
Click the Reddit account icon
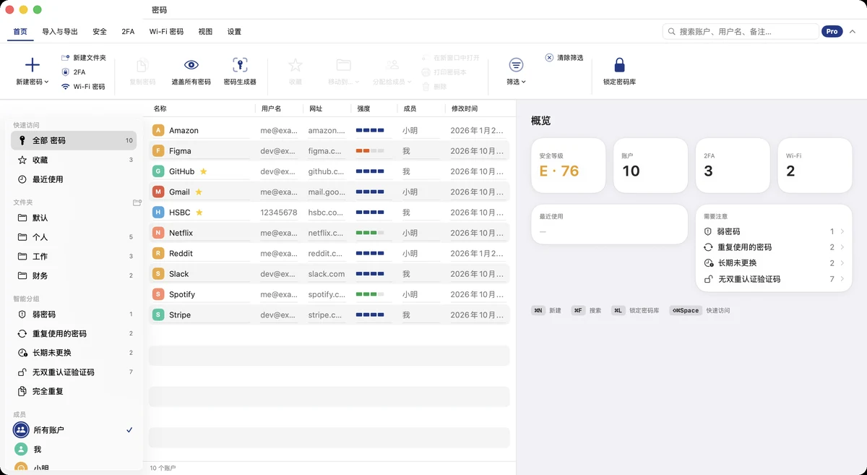(x=158, y=253)
